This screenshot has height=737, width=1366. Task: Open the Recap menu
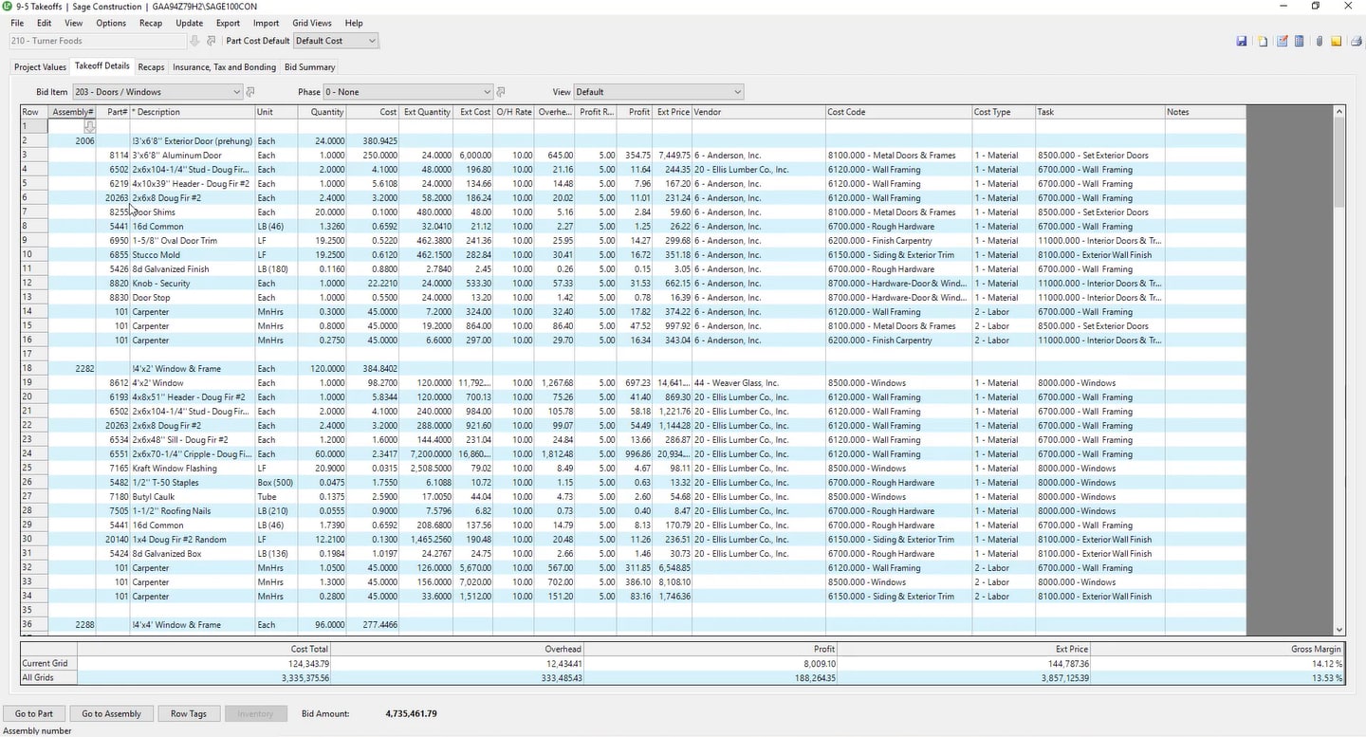click(x=150, y=23)
